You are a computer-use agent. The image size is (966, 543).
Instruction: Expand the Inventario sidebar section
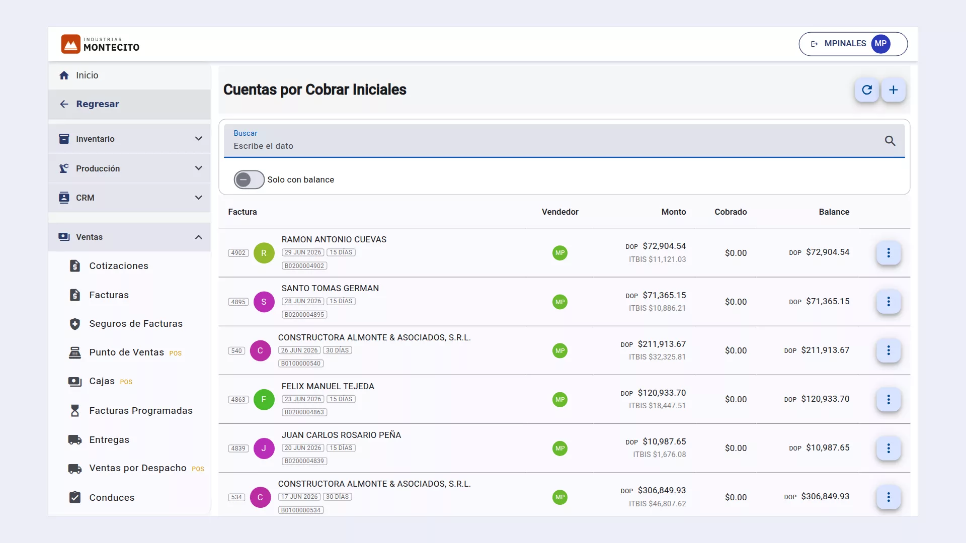pyautogui.click(x=129, y=139)
